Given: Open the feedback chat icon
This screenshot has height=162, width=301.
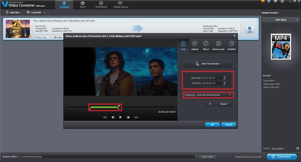Looking at the screenshot, I should 275,1.
